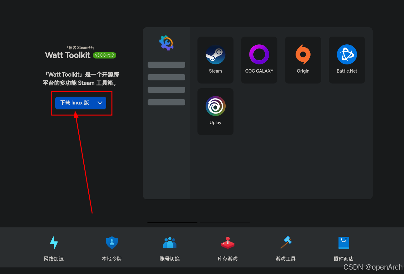Click the 库存游戏 label
Image resolution: width=404 pixels, height=274 pixels.
click(228, 259)
